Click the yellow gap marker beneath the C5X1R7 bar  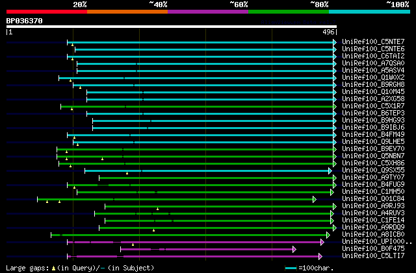(72, 109)
